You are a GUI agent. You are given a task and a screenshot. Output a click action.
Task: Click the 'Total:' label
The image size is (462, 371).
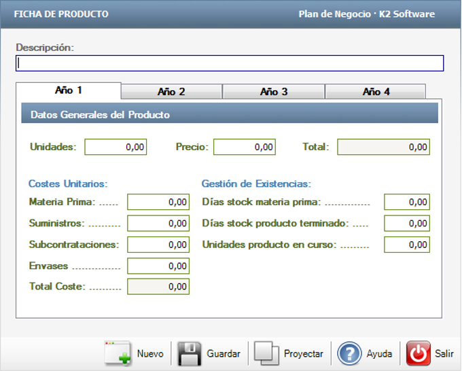(x=316, y=147)
